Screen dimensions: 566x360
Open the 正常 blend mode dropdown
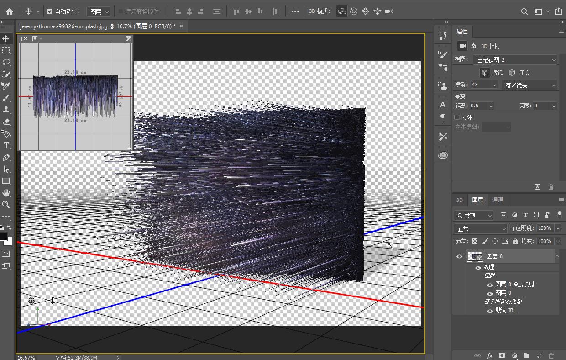click(481, 228)
